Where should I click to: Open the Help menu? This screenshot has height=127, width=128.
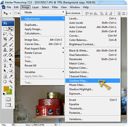click(x=86, y=7)
